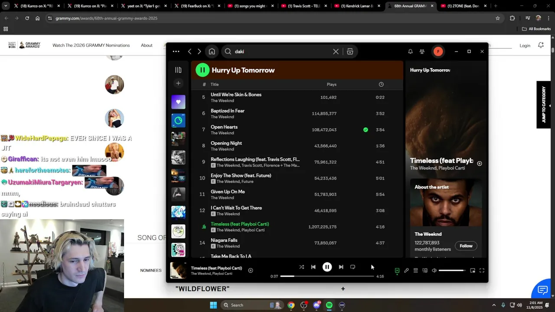Go back to the previous track
The image size is (555, 312).
coord(313,267)
